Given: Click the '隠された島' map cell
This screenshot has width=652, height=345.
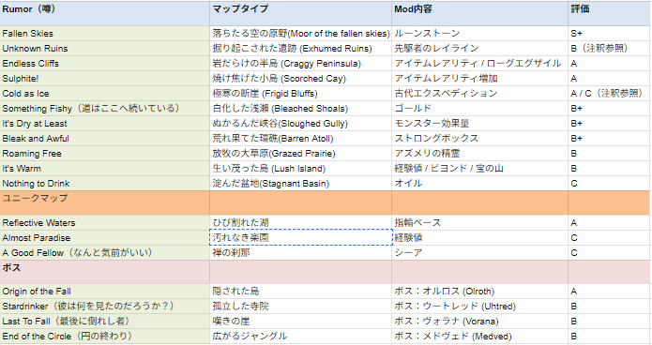Looking at the screenshot, I should (x=300, y=292).
